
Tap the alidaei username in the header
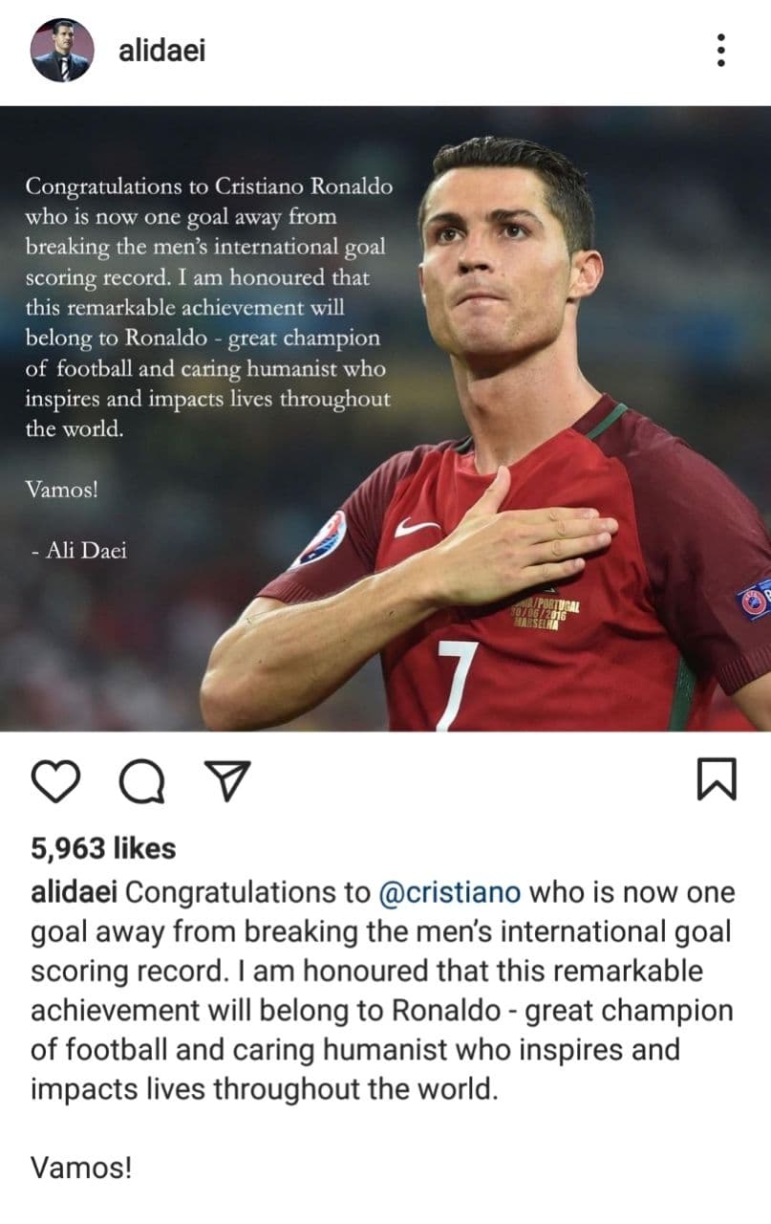pos(161,50)
